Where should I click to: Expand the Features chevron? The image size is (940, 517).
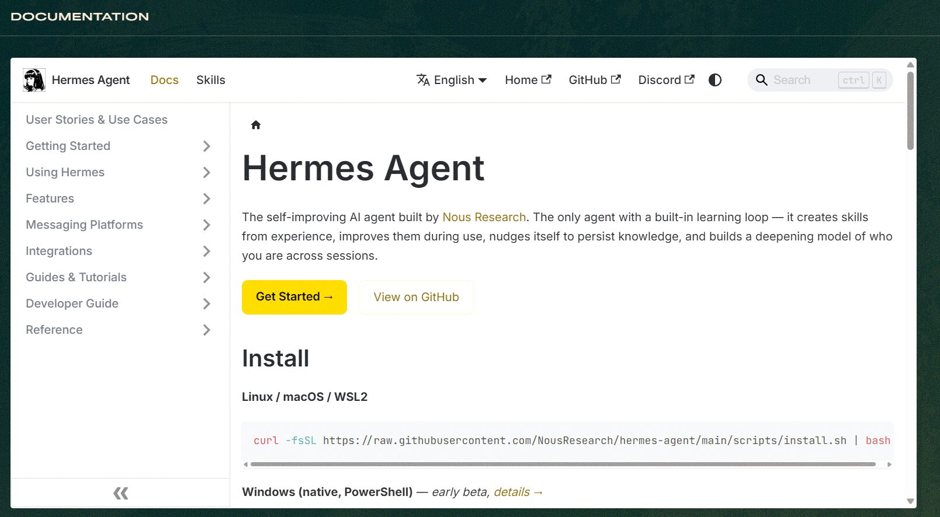[x=206, y=198]
